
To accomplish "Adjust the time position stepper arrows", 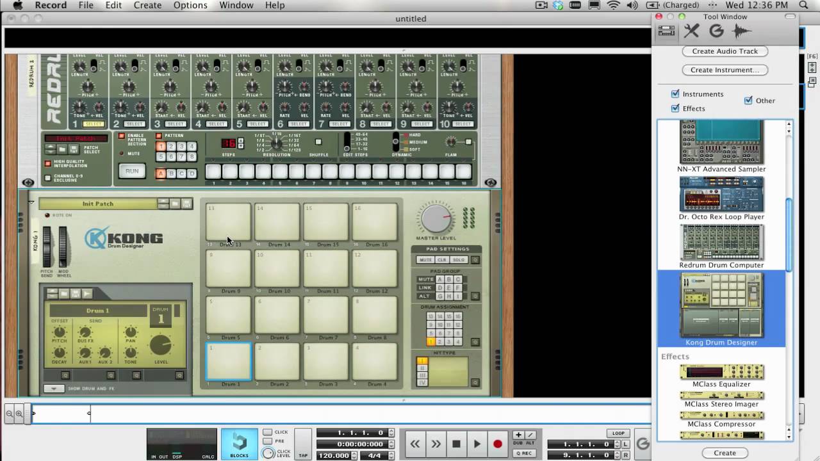I will point(391,444).
